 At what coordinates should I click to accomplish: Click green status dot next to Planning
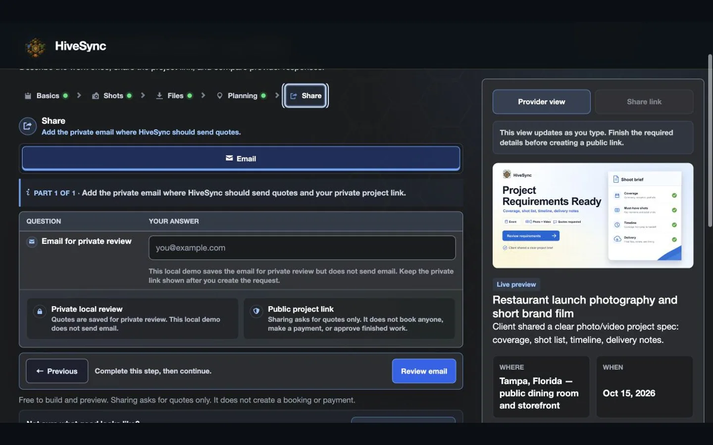pos(263,95)
